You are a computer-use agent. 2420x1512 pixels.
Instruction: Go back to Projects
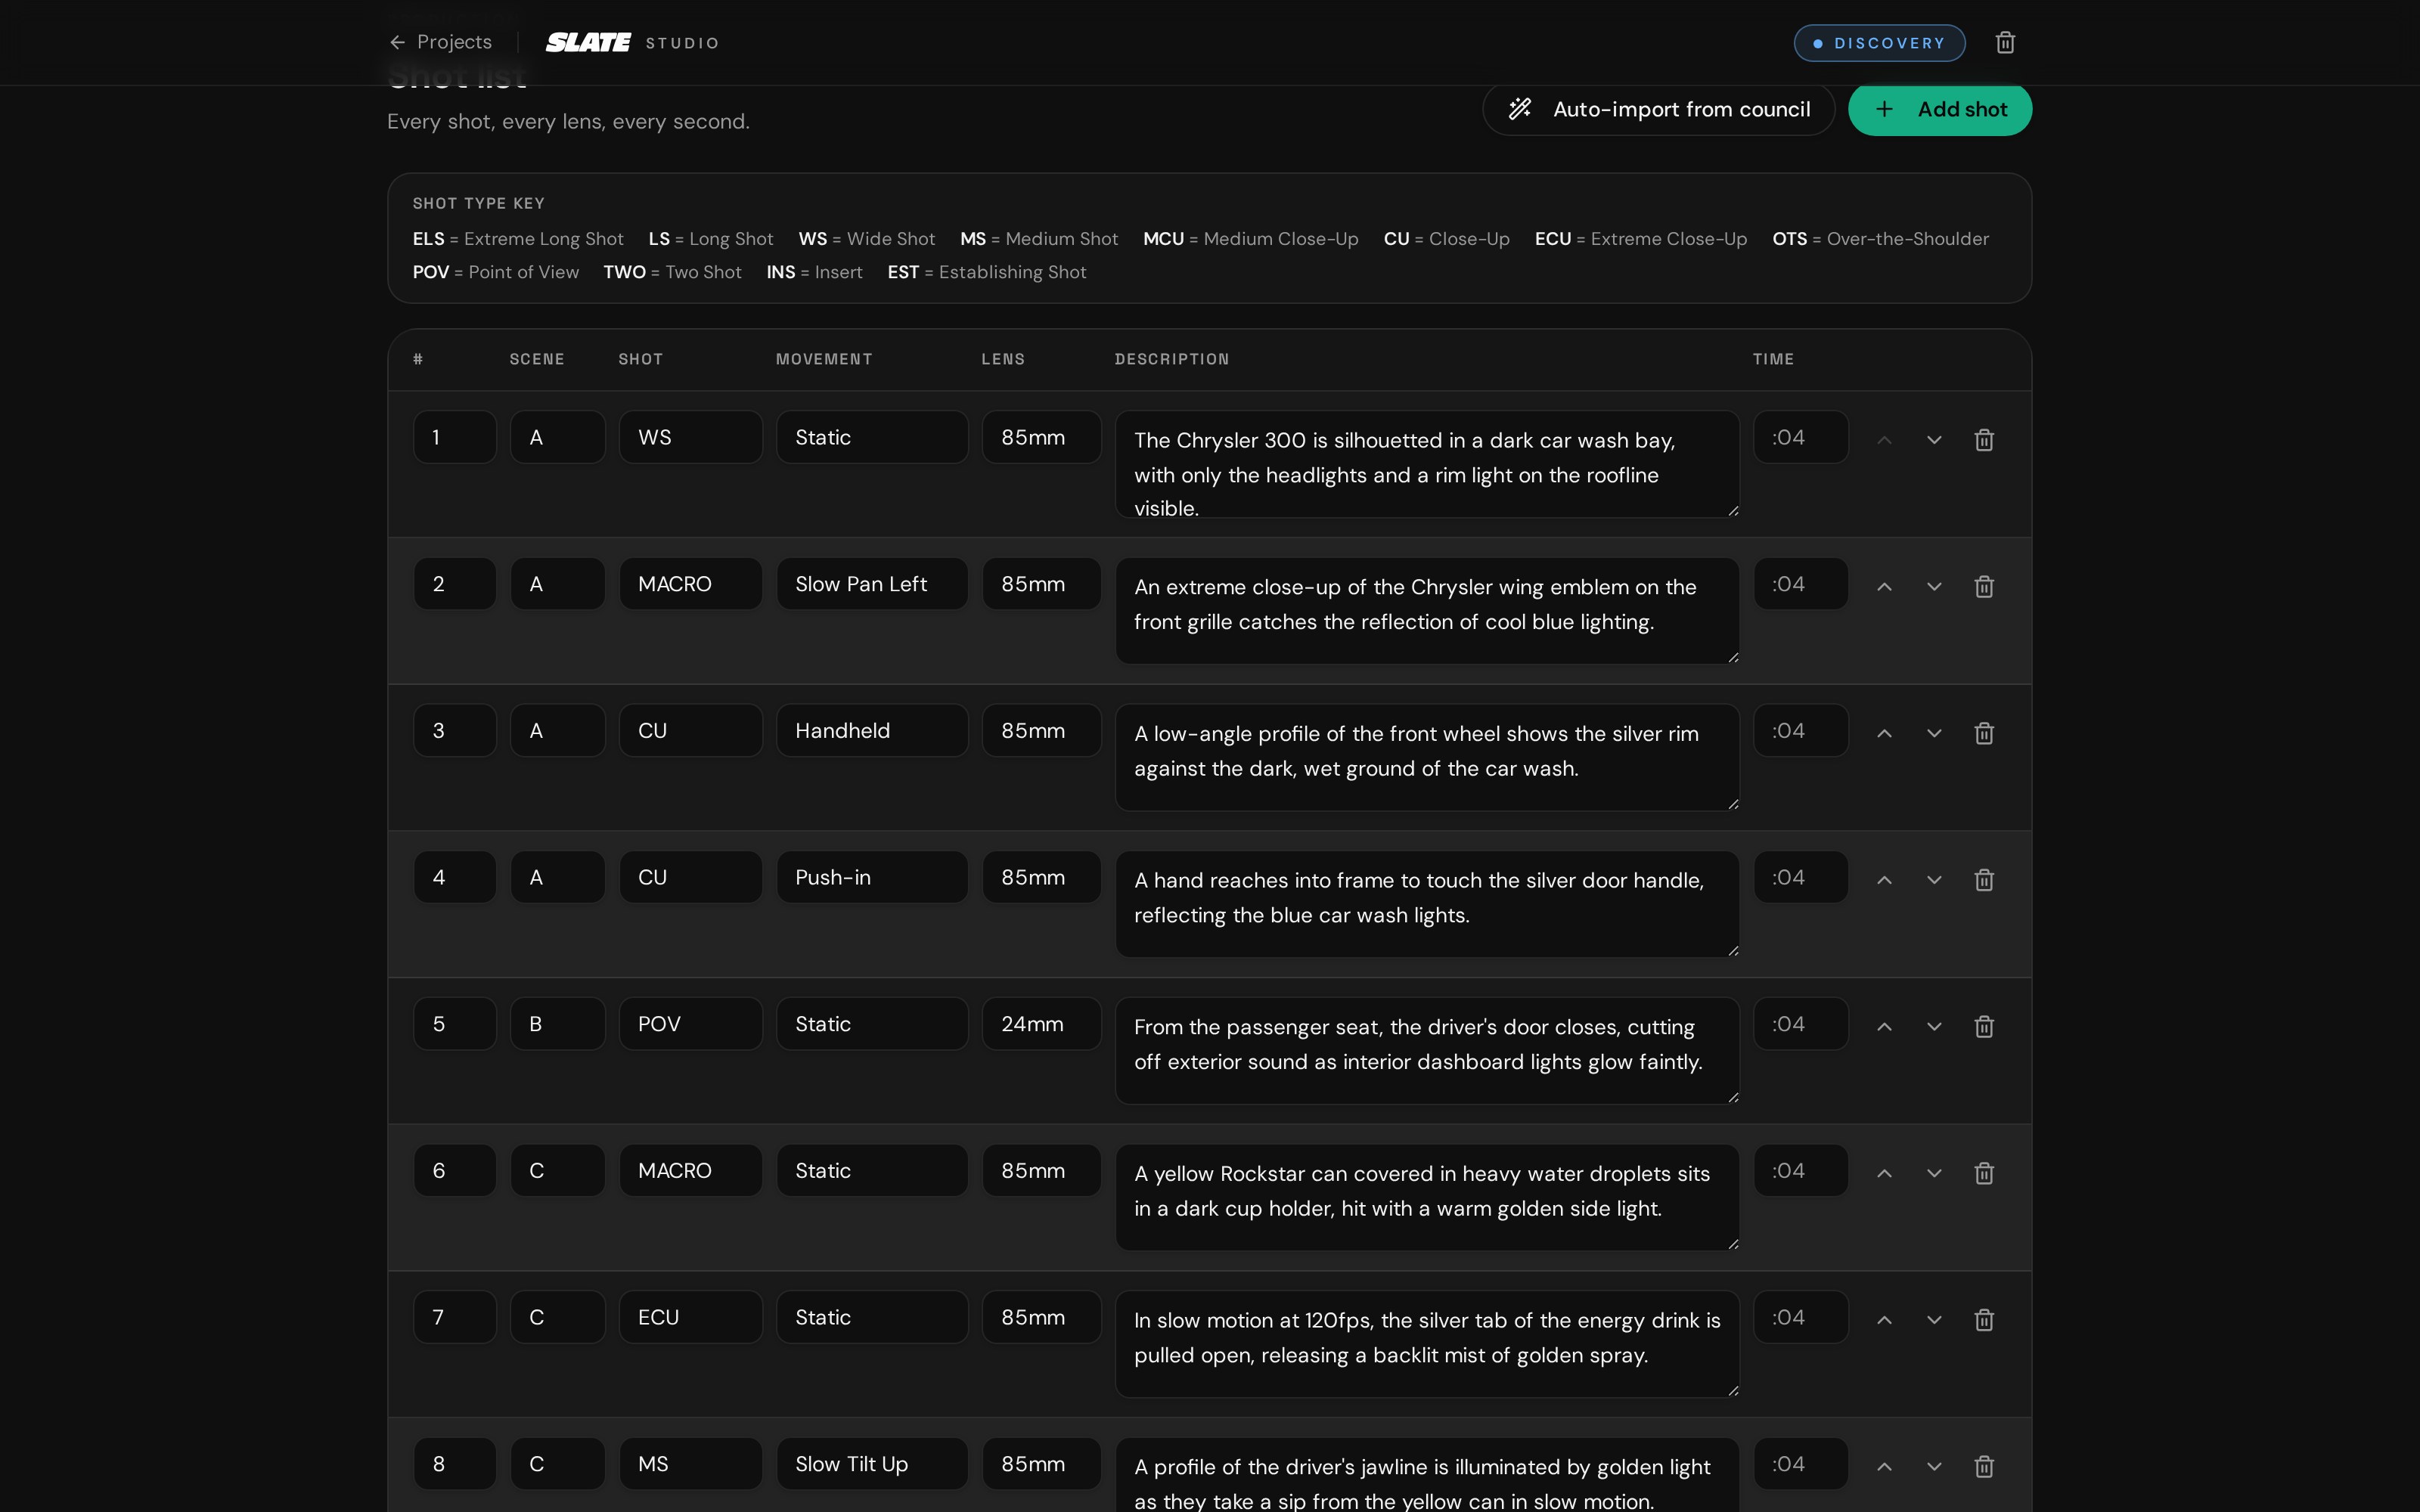click(x=440, y=42)
